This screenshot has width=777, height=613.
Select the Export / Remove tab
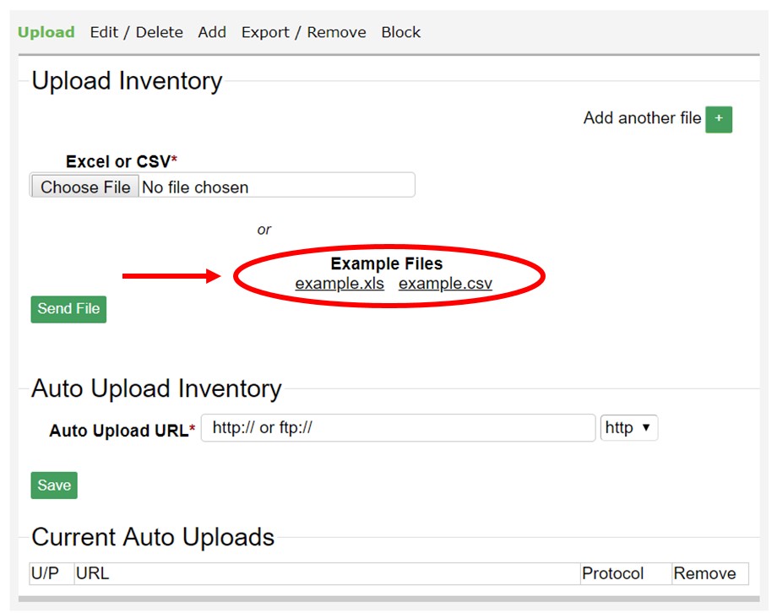tap(303, 32)
